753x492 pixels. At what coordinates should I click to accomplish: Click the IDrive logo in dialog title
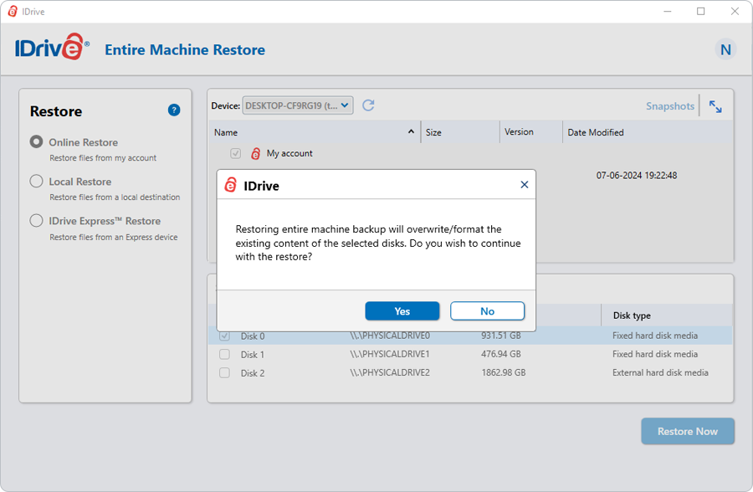pos(231,185)
